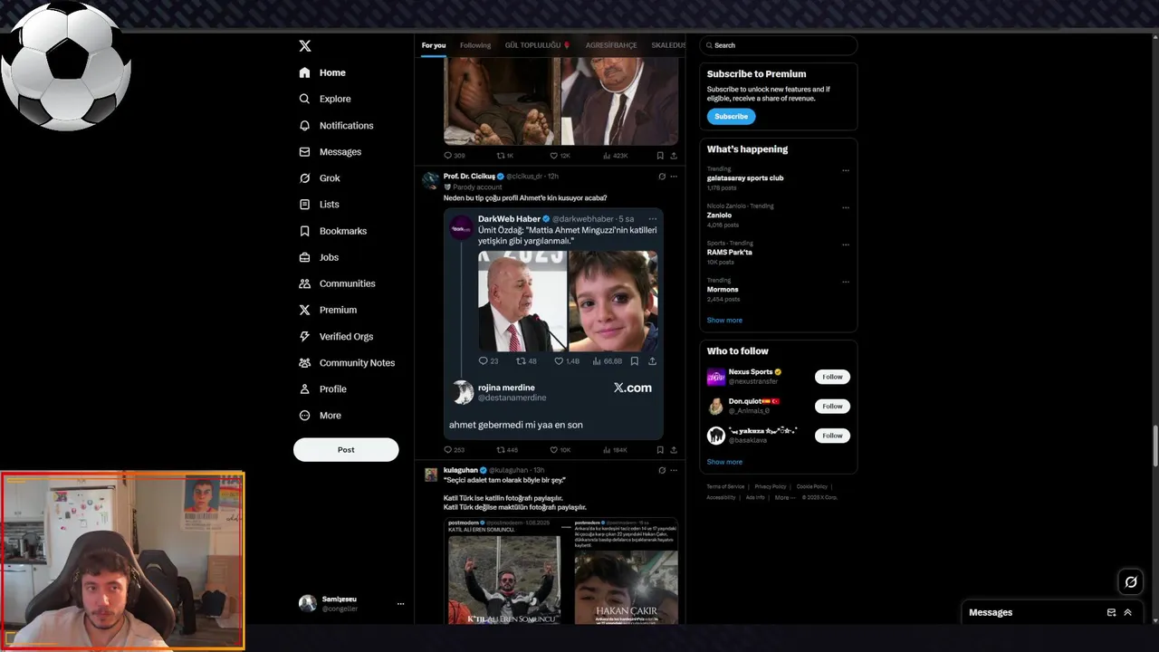This screenshot has width=1159, height=652.
Task: Open the Lists icon in sidebar
Action: (x=305, y=205)
